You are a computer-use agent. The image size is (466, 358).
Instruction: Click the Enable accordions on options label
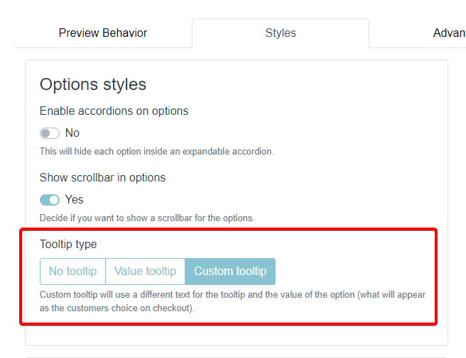click(114, 111)
